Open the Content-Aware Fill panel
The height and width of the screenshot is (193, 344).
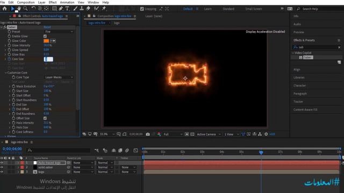pos(305,109)
